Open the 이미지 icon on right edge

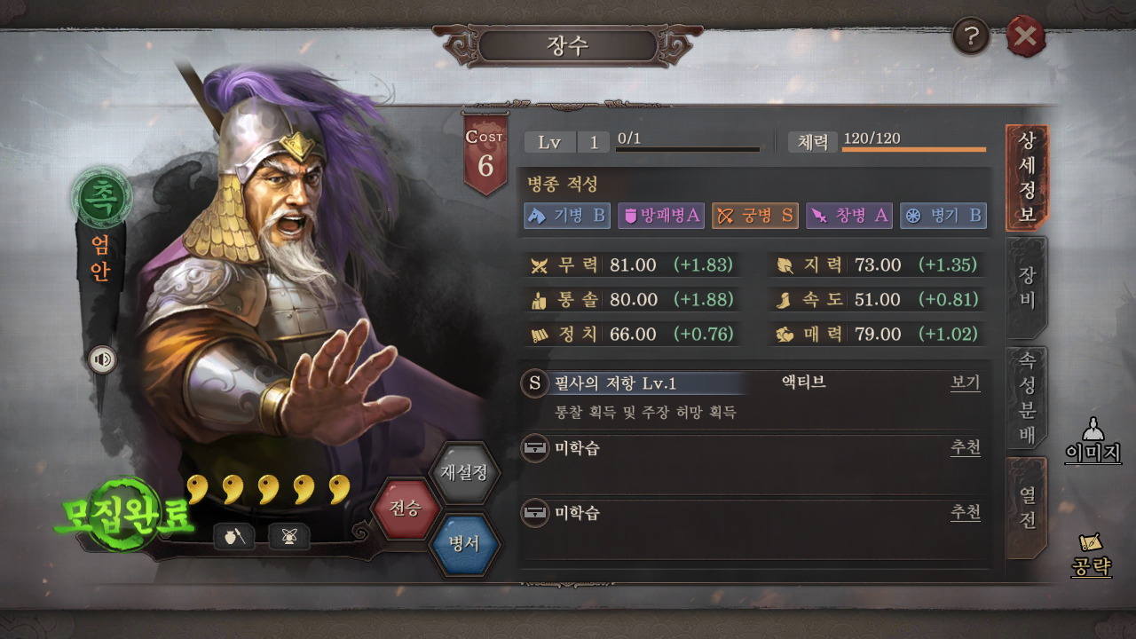pos(1093,440)
